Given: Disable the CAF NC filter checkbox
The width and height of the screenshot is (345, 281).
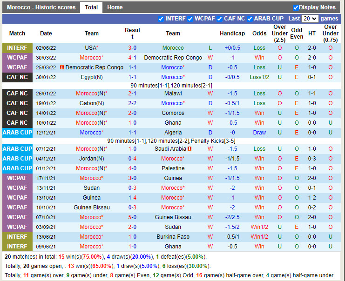Looking at the screenshot, I should coord(219,19).
